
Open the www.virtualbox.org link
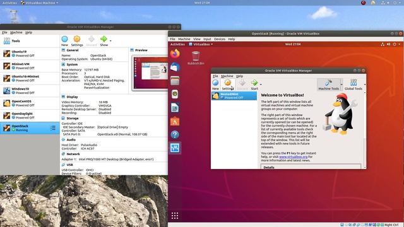coord(293,156)
